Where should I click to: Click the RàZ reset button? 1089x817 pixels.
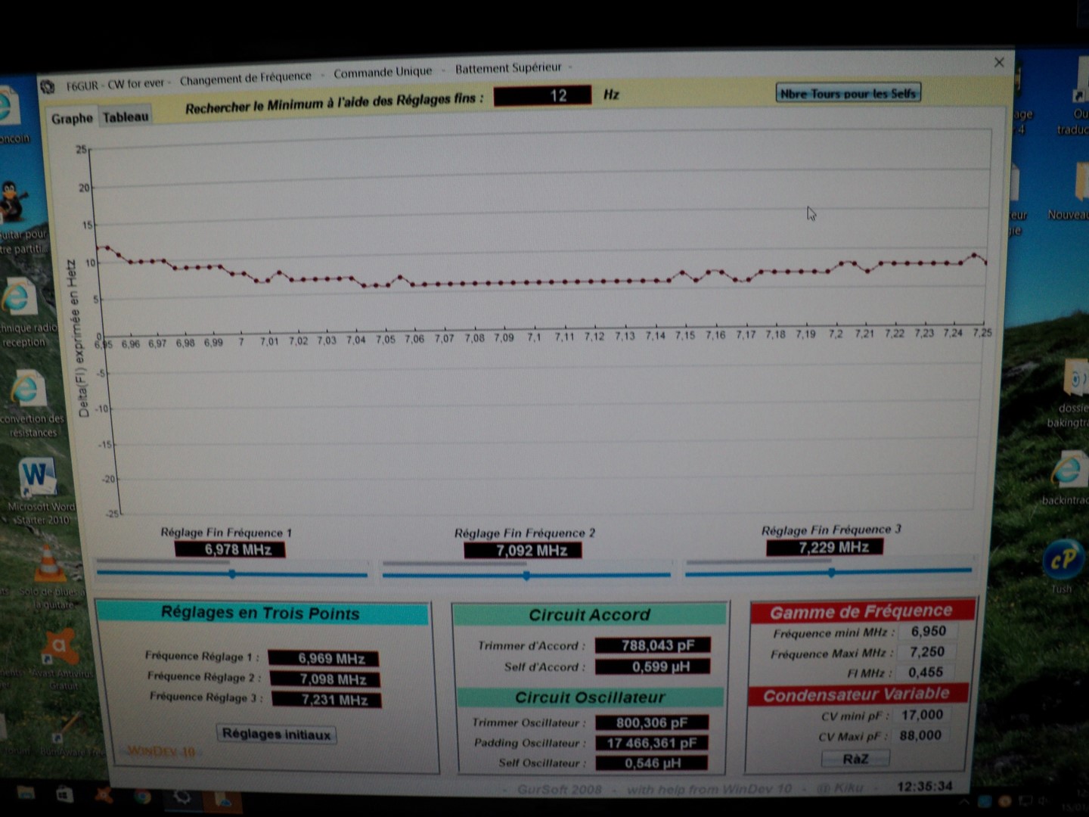[855, 759]
